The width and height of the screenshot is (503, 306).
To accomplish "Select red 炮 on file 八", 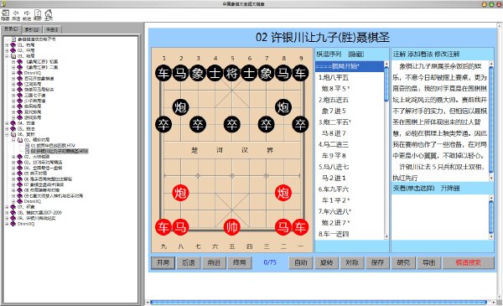I will tap(180, 193).
